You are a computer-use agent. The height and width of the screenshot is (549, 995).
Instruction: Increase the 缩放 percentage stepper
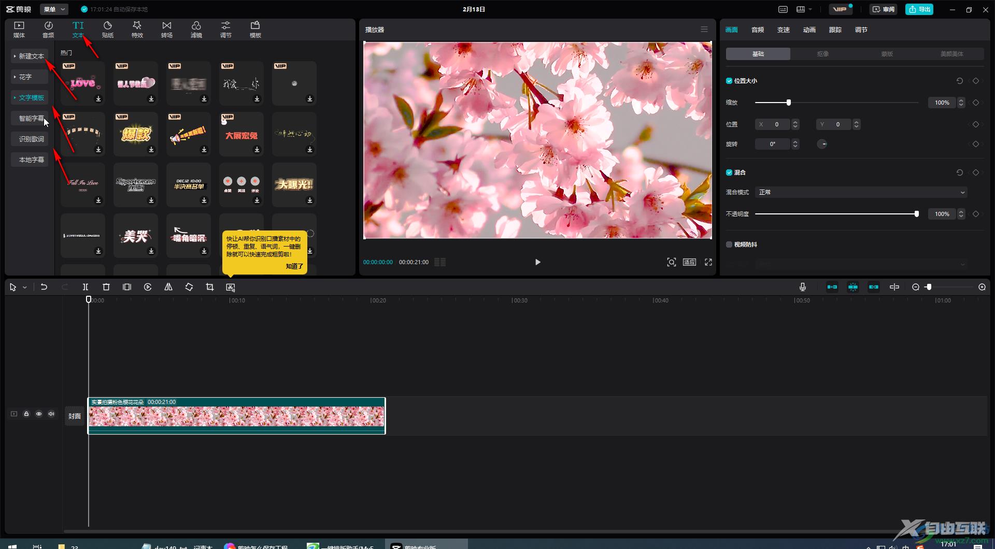click(x=961, y=100)
